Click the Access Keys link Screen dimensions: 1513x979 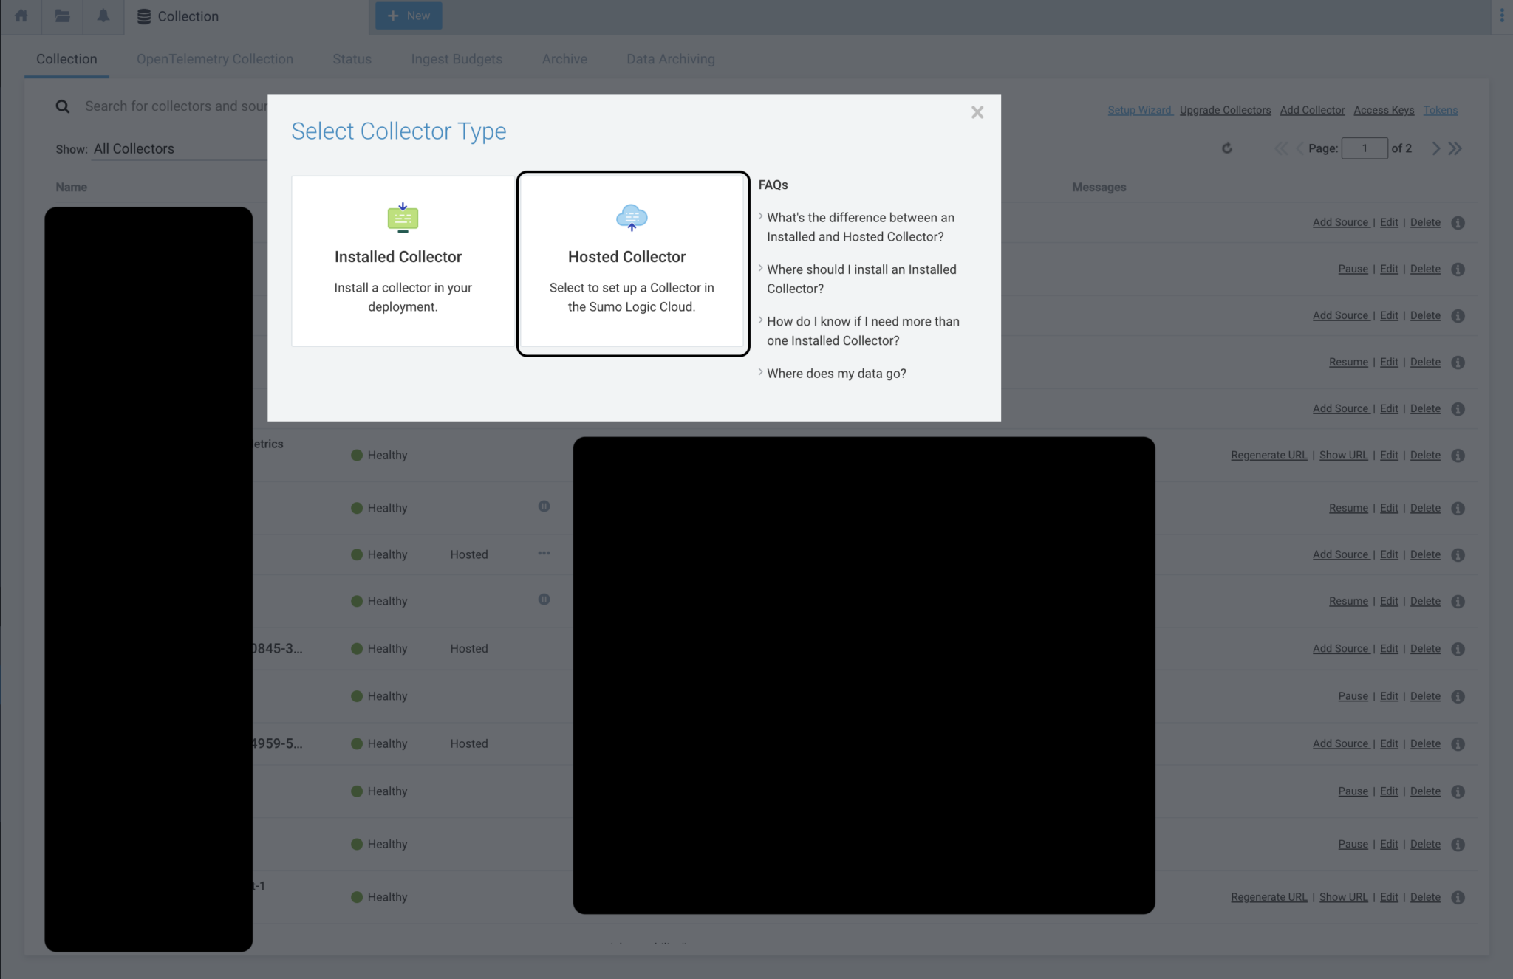pyautogui.click(x=1383, y=110)
